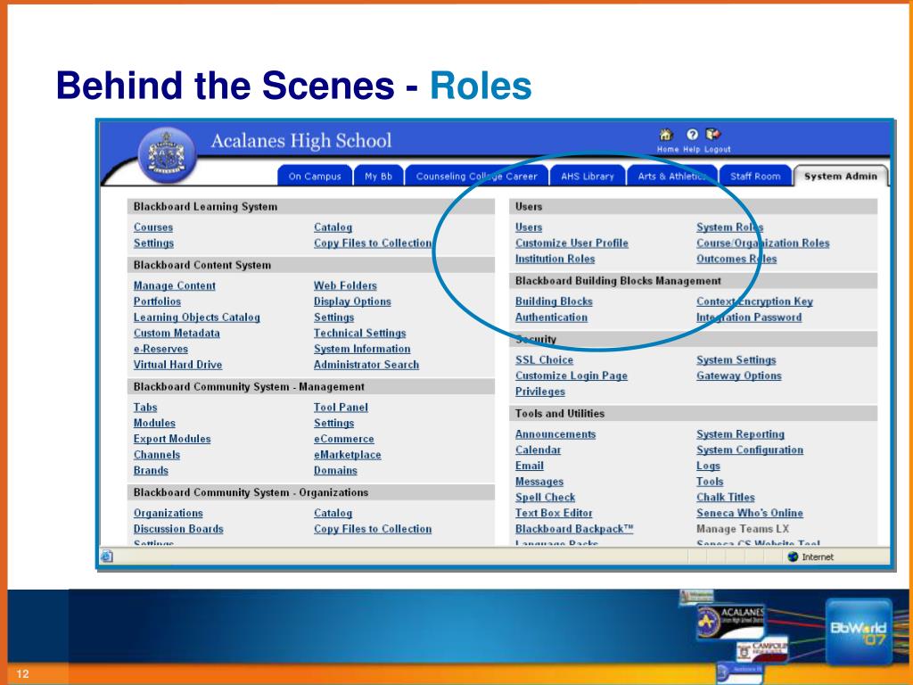913x685 pixels.
Task: Open Manage Content link
Action: (174, 285)
